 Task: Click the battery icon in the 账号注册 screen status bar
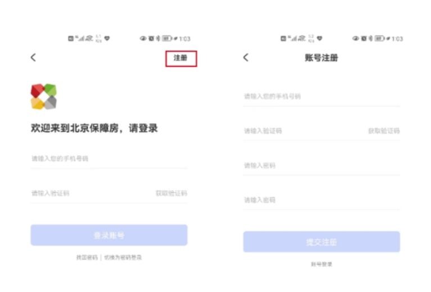pyautogui.click(x=379, y=39)
